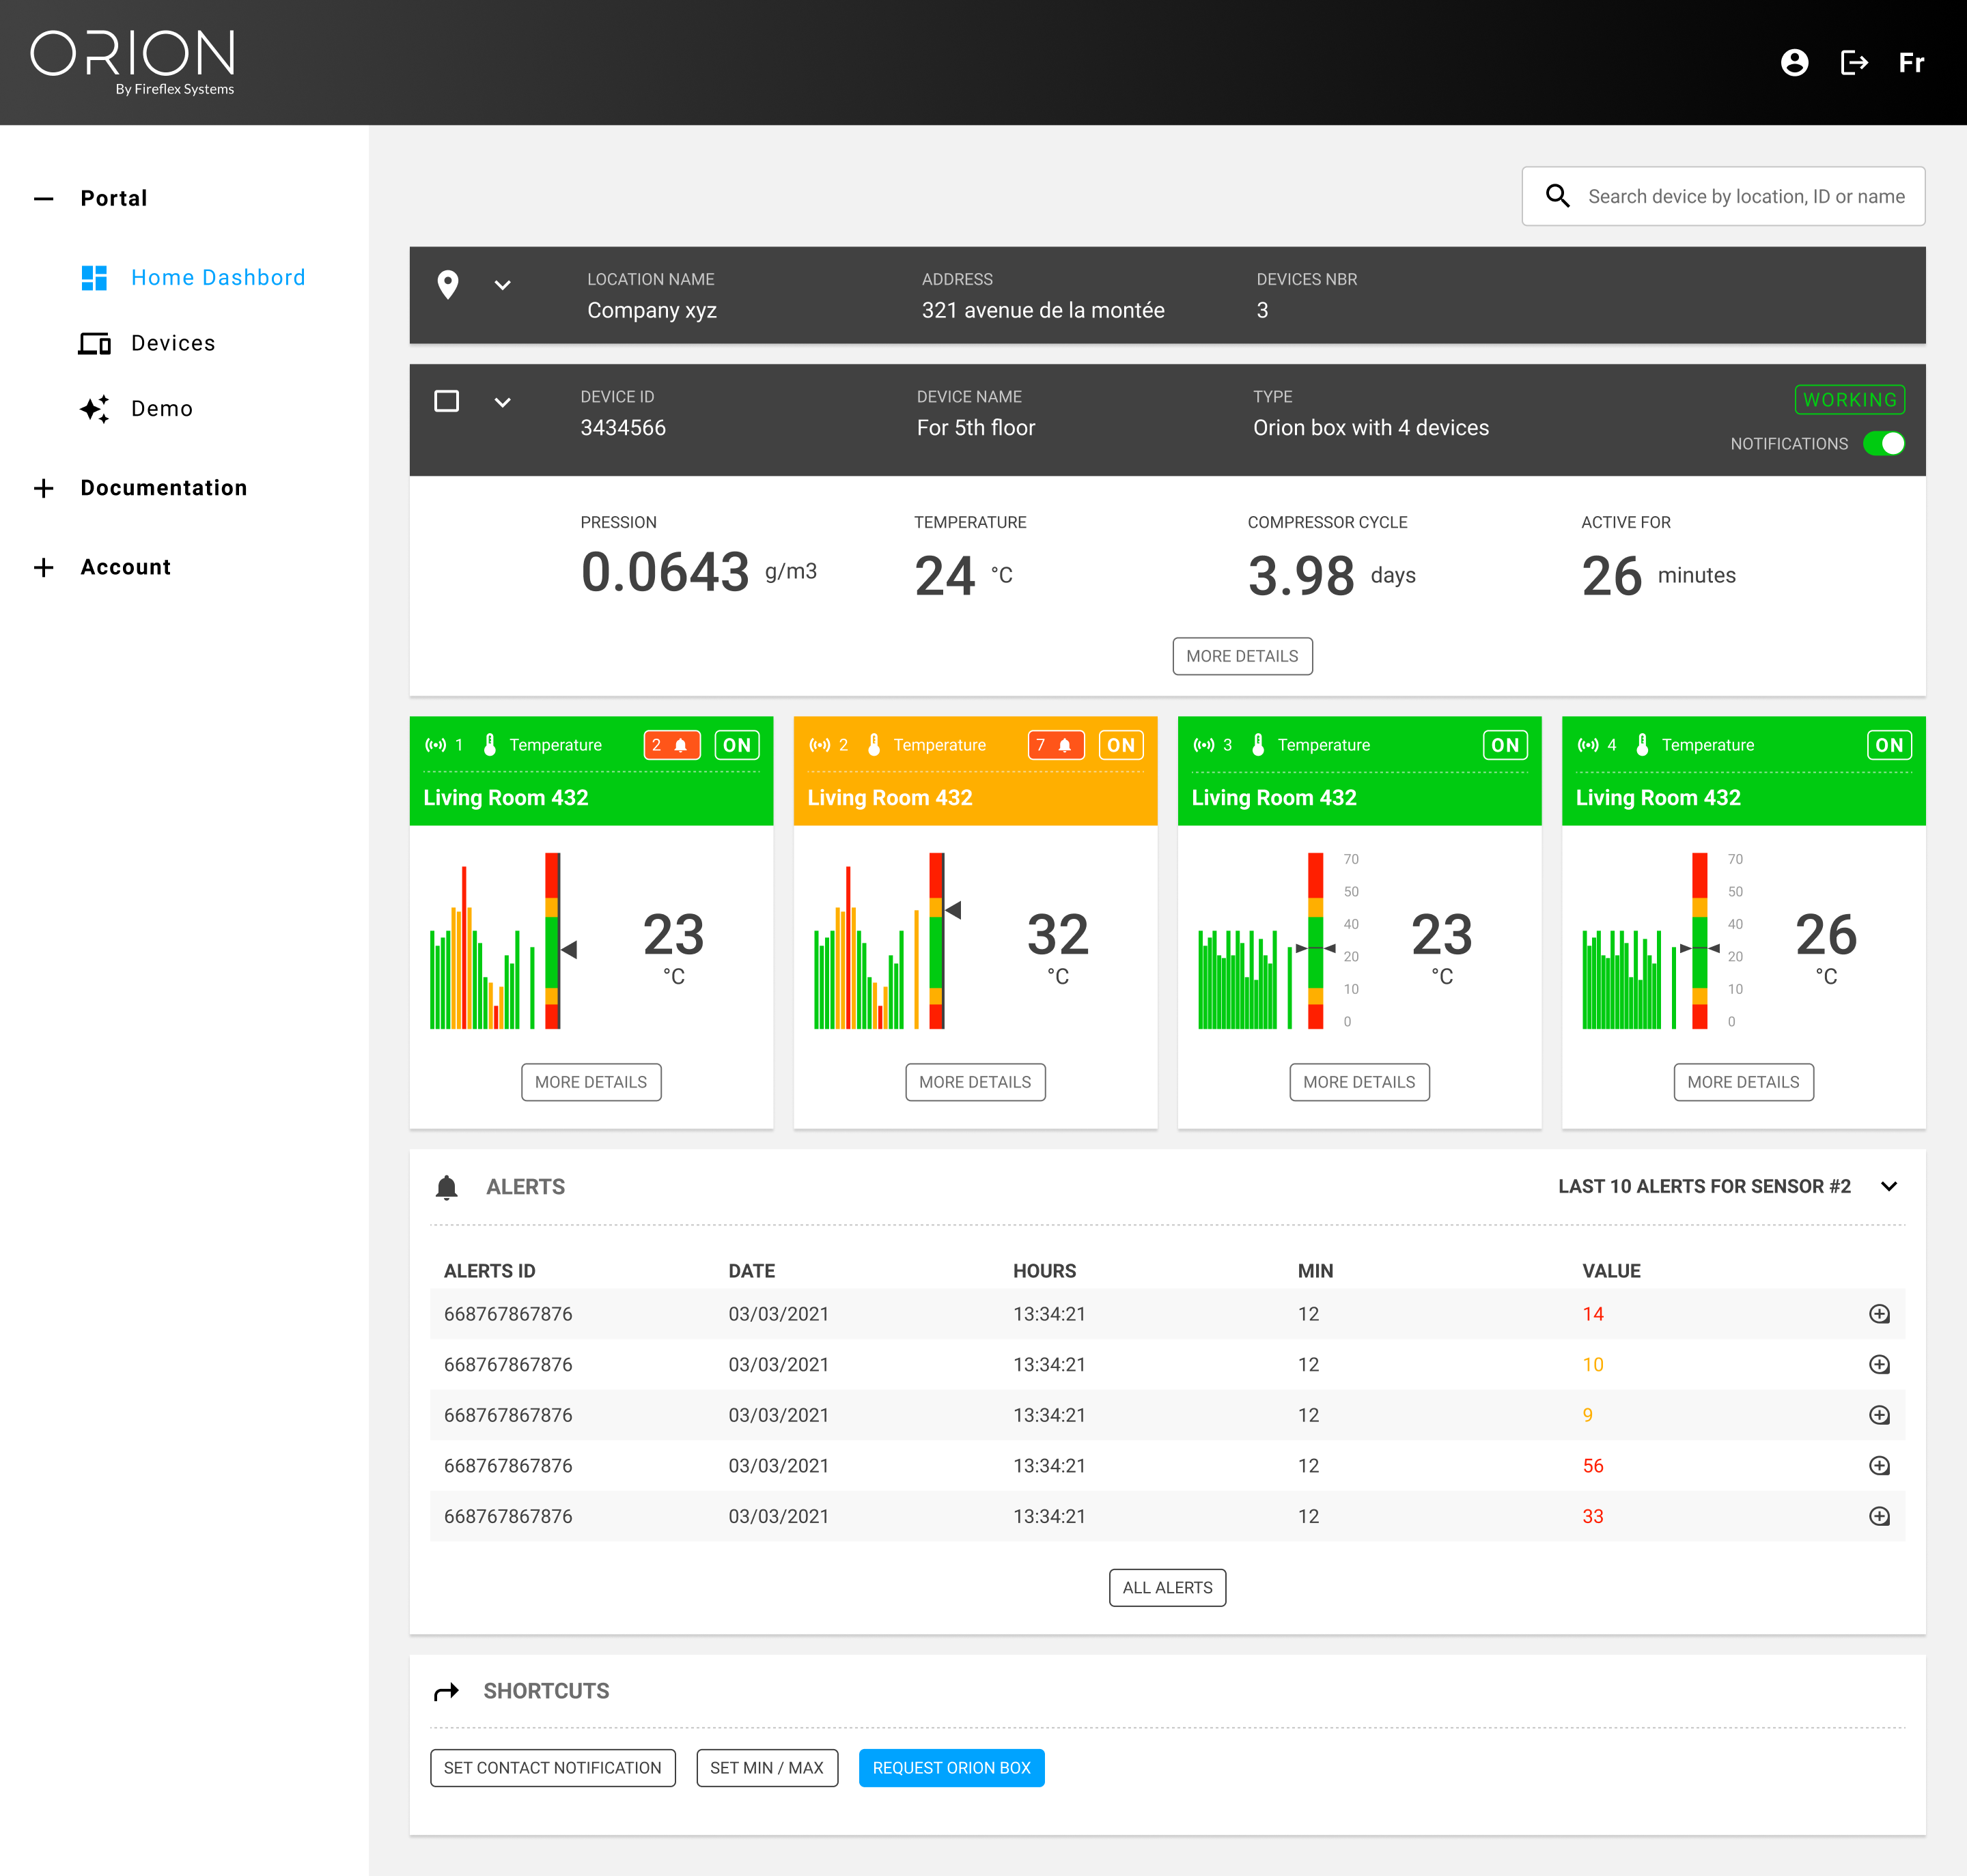Viewport: 1967px width, 1876px height.
Task: Click the All Alerts button
Action: point(1167,1588)
